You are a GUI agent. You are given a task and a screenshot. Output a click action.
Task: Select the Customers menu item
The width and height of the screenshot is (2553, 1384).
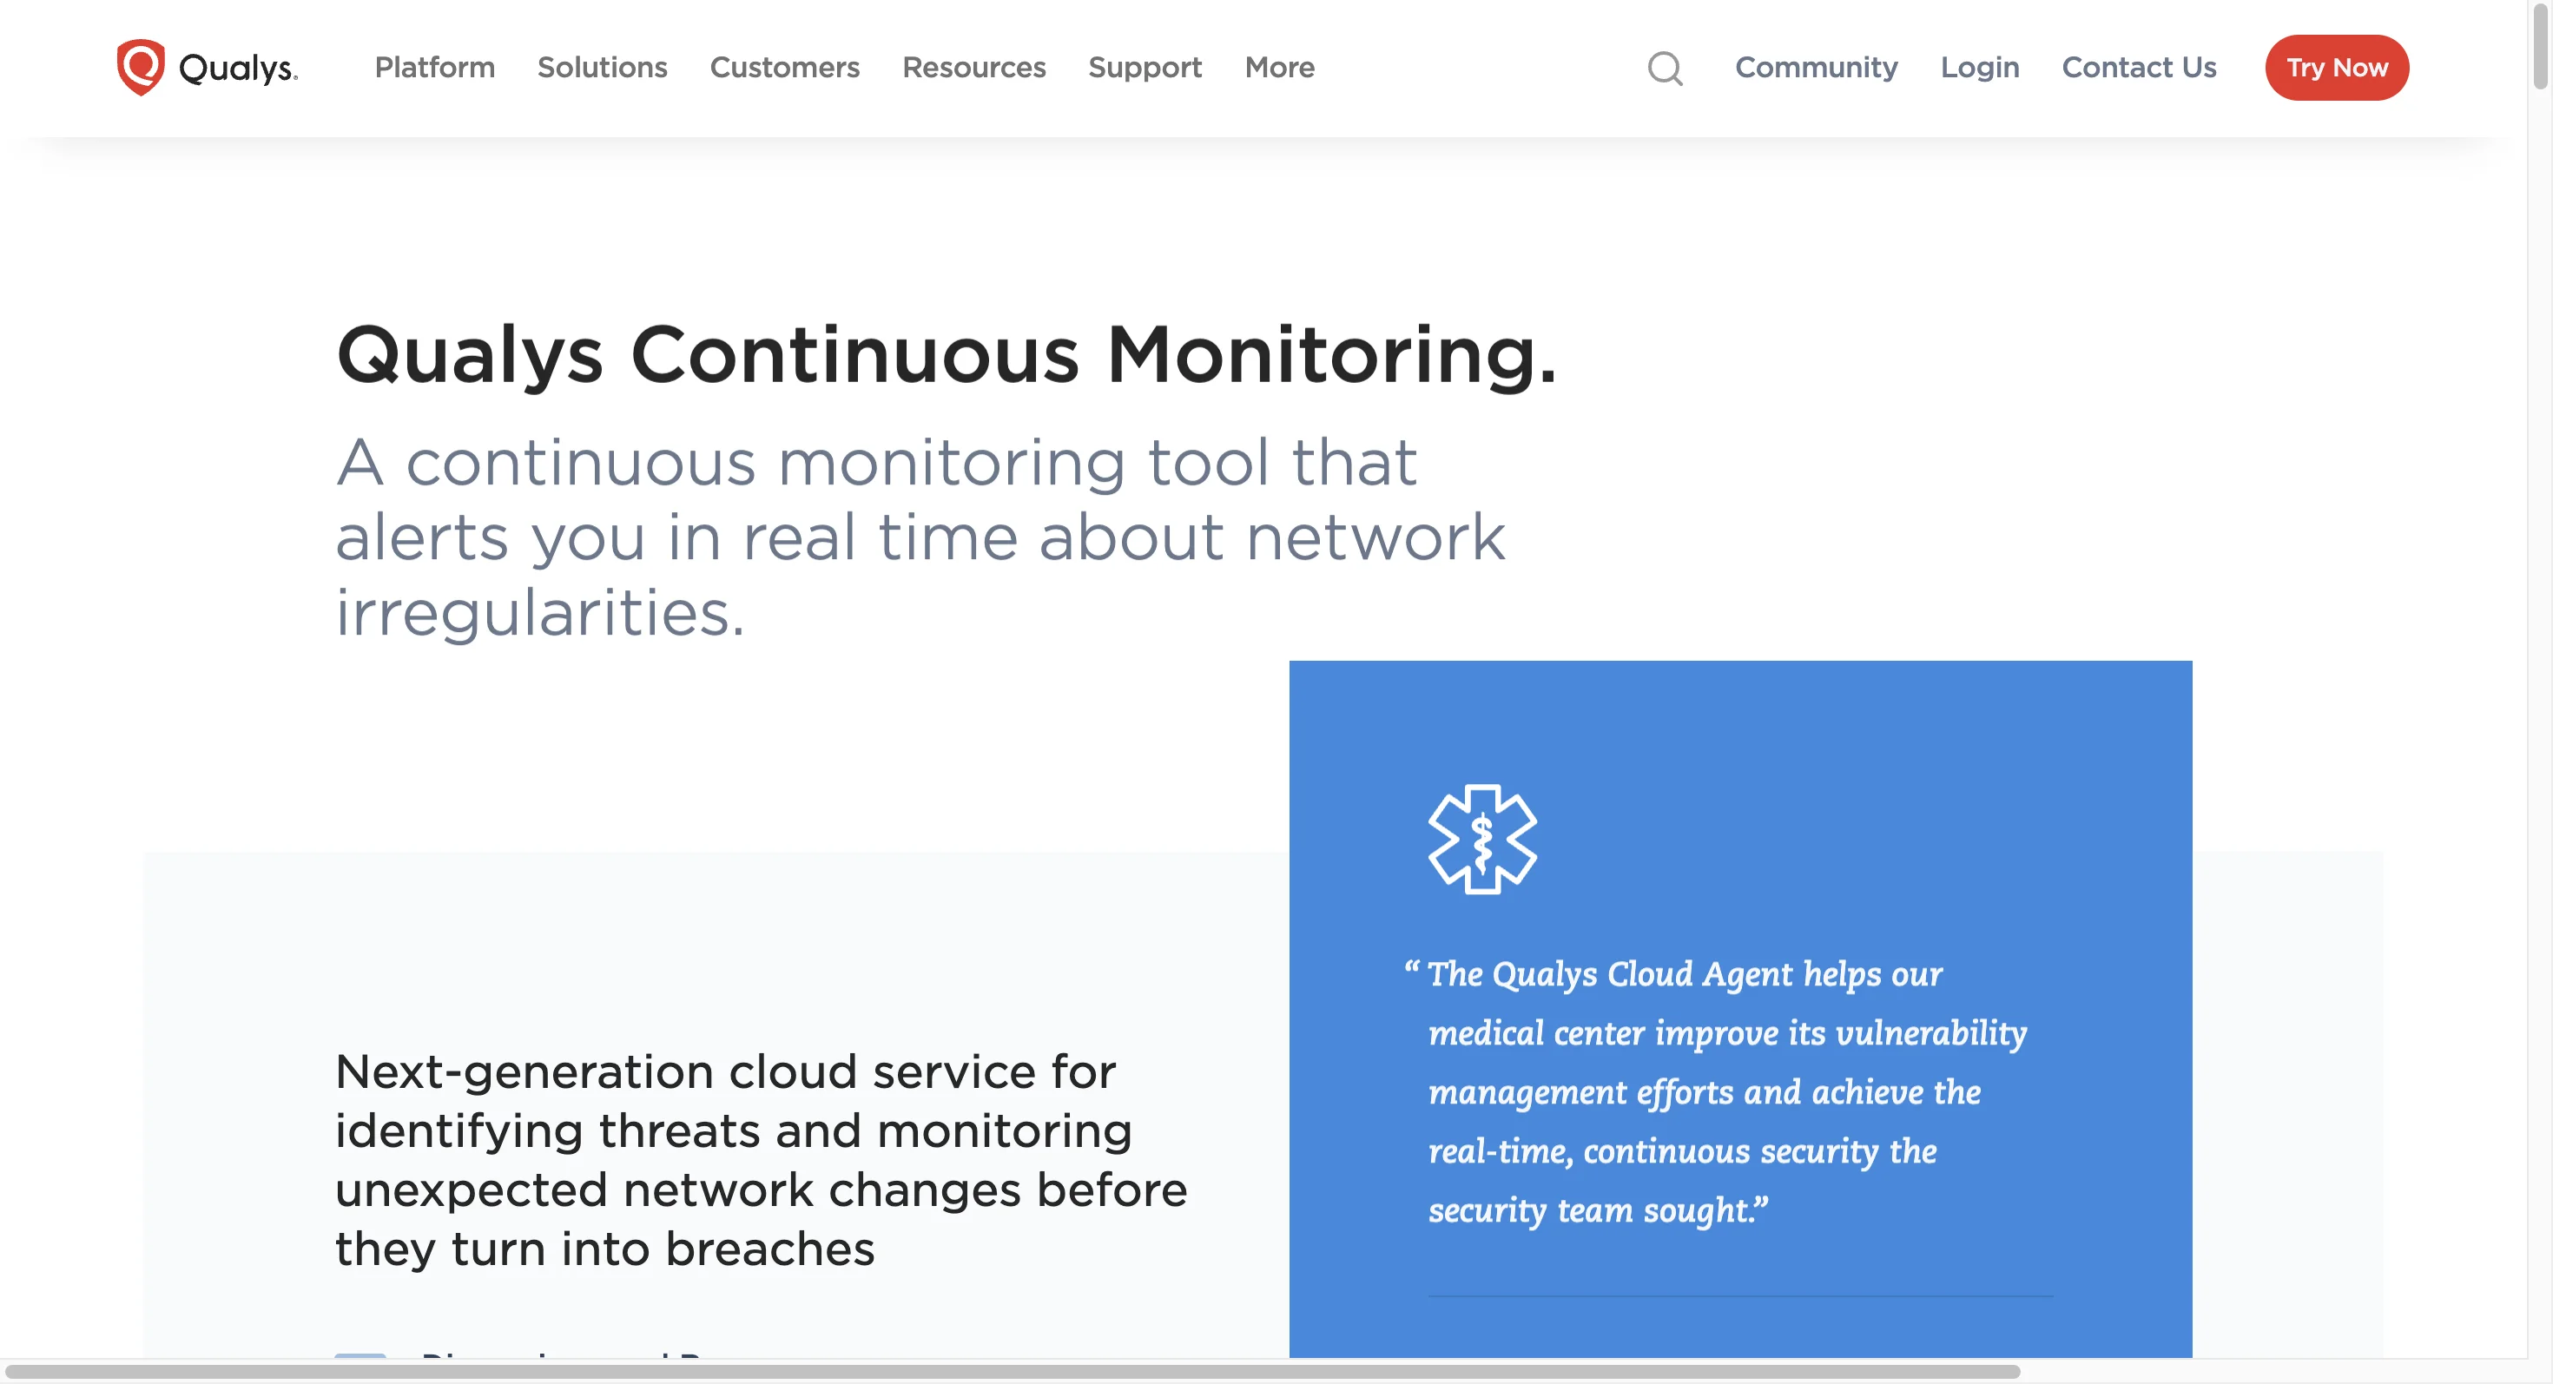pyautogui.click(x=785, y=68)
